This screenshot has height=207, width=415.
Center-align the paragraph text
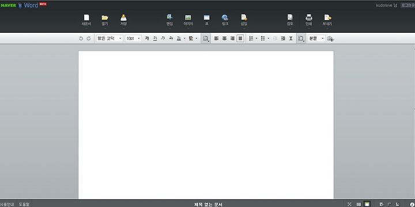pyautogui.click(x=224, y=39)
